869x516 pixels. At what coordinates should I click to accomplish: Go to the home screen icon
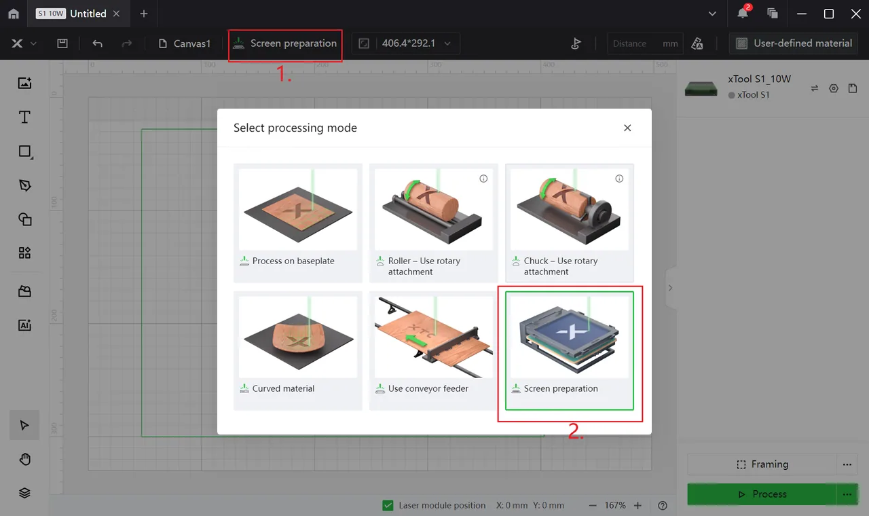[x=14, y=14]
